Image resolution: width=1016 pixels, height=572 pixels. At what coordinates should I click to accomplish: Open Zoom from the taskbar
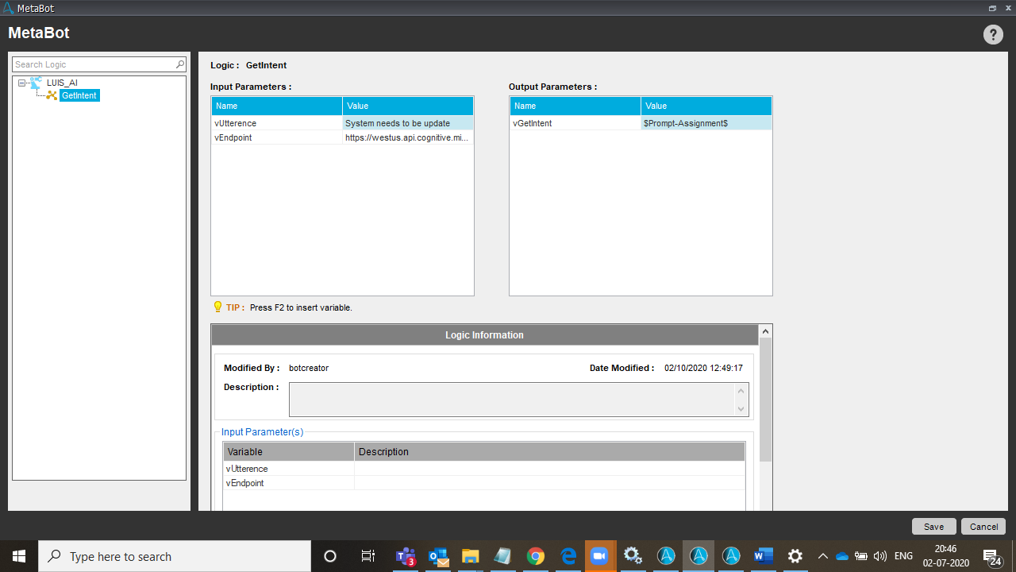(x=599, y=556)
